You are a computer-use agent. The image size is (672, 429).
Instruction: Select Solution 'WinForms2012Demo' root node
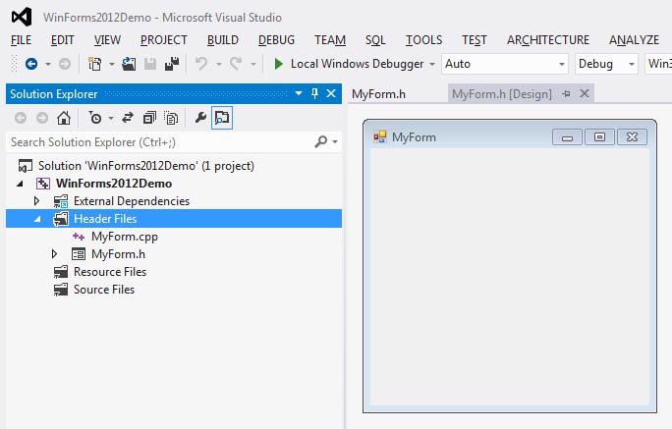(145, 166)
